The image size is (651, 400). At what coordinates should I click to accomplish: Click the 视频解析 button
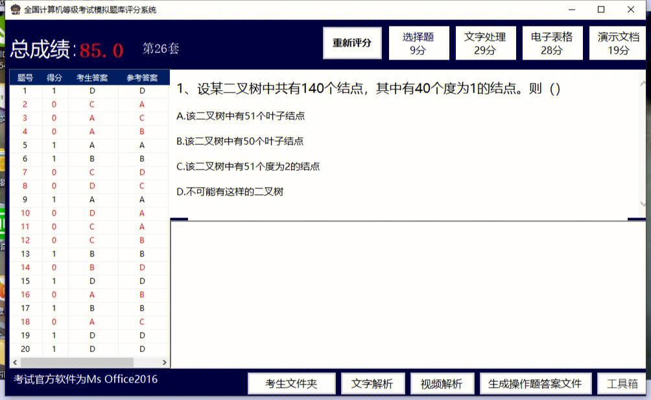(442, 384)
